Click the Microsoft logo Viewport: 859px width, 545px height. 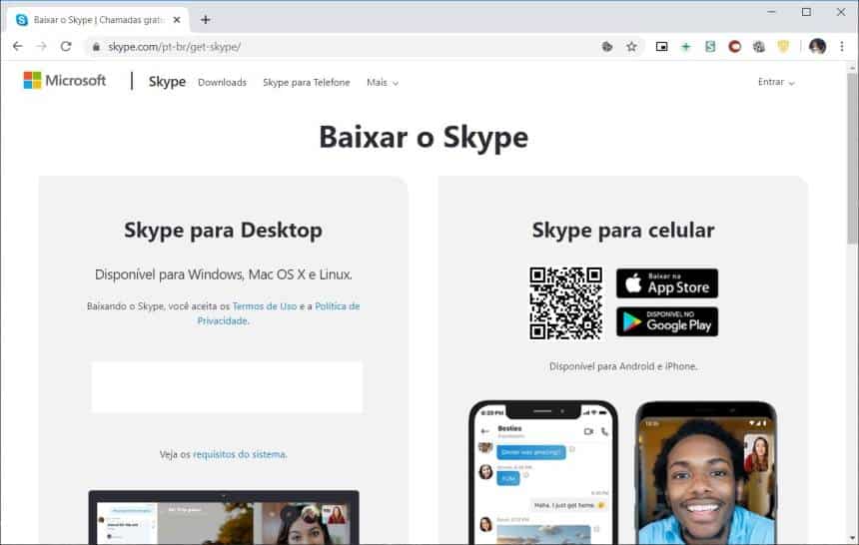[x=65, y=81]
